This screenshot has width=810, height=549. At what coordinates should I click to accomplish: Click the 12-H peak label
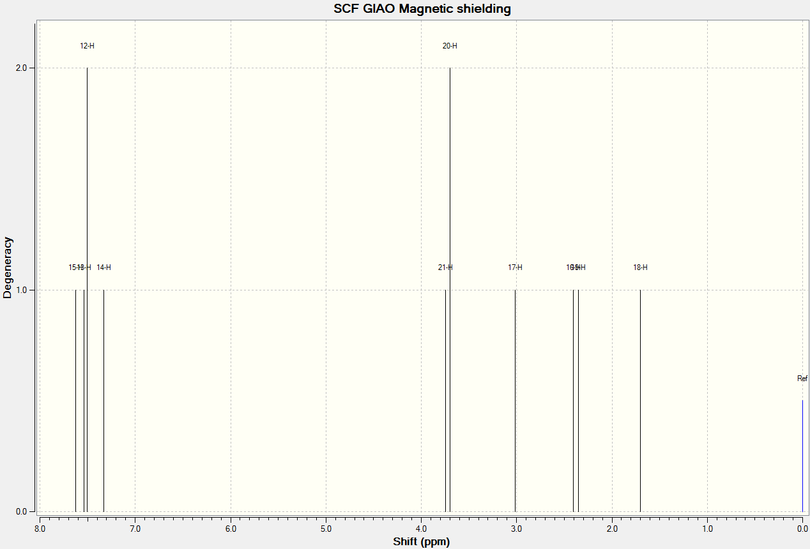[87, 46]
